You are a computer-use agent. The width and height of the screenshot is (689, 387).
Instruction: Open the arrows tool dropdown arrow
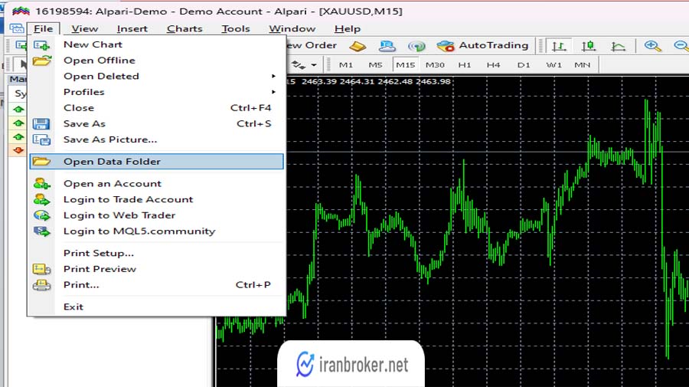tap(314, 65)
